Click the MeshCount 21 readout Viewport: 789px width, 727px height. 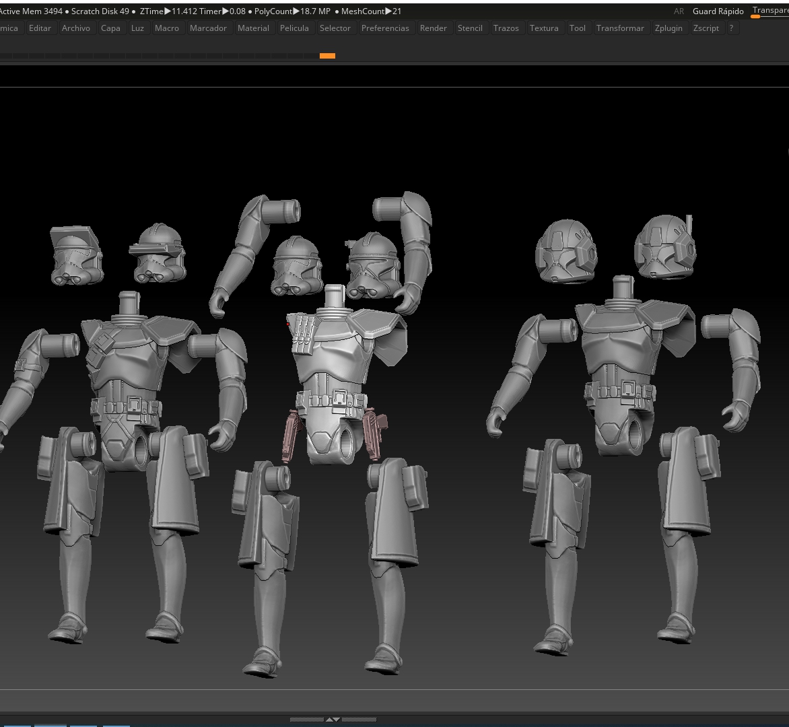click(x=372, y=11)
